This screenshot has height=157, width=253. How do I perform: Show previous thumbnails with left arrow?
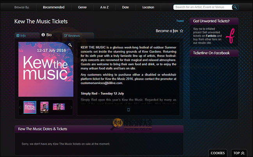[20, 107]
